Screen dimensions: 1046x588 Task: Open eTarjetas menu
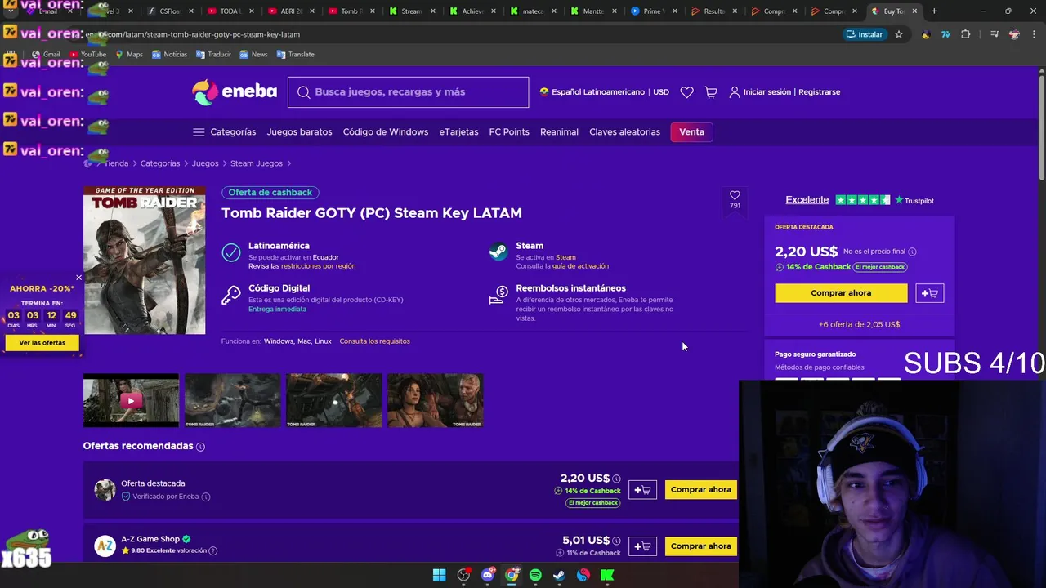point(458,132)
